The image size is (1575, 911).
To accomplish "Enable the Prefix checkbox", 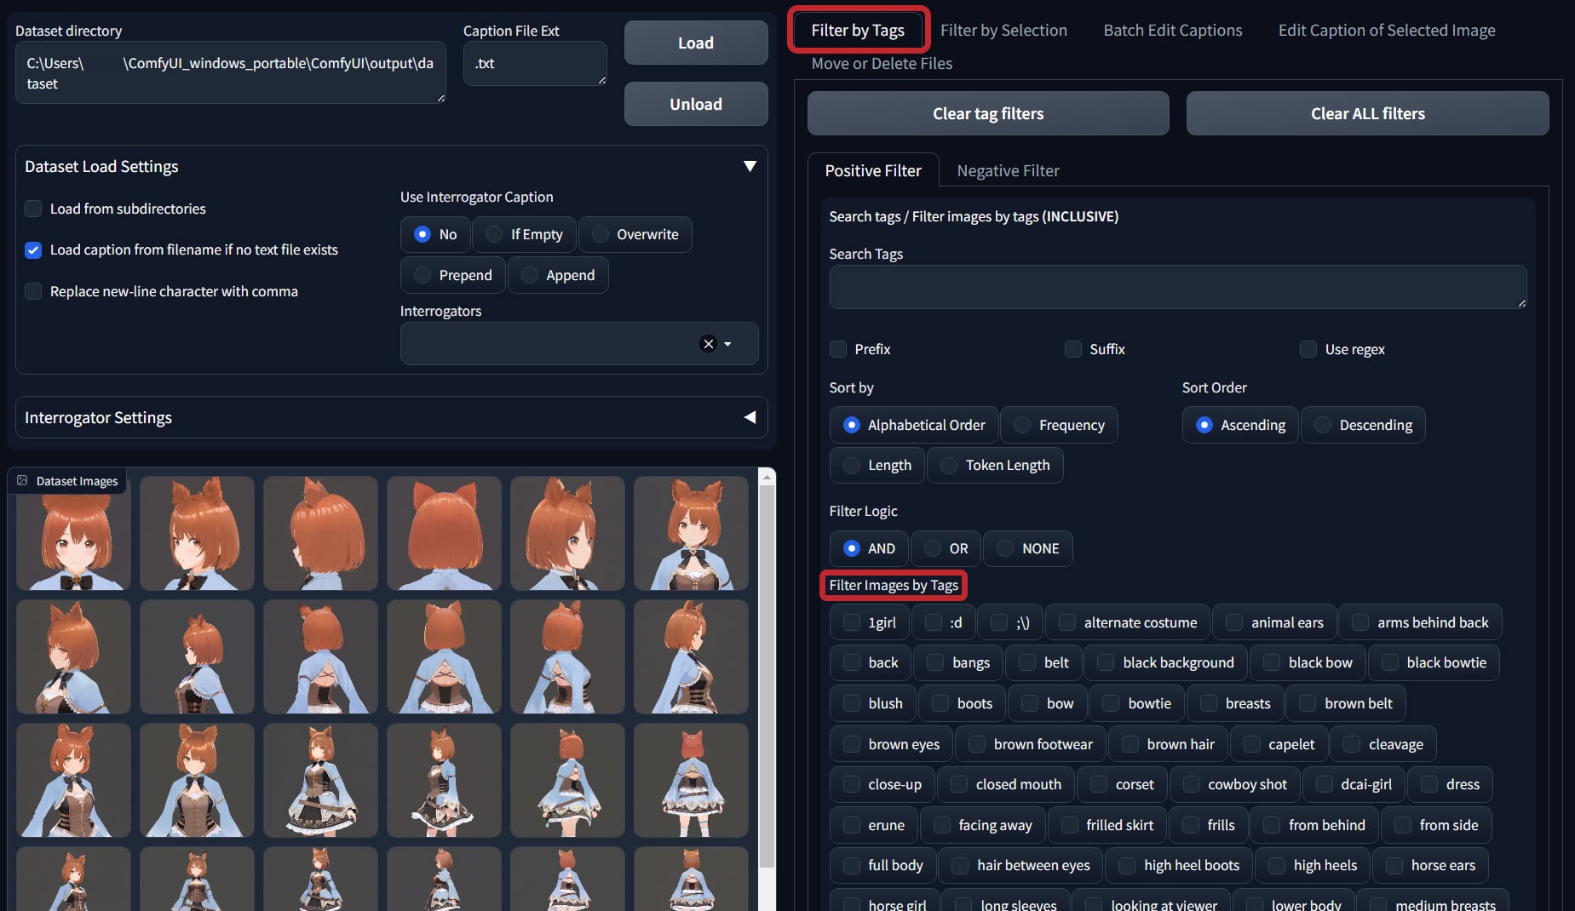I will pyautogui.click(x=838, y=349).
